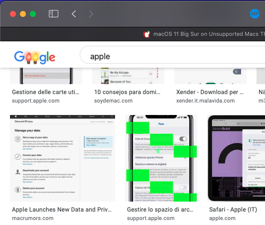The width and height of the screenshot is (265, 225).
Task: Open the 10 consejos para domi result
Action: click(127, 92)
